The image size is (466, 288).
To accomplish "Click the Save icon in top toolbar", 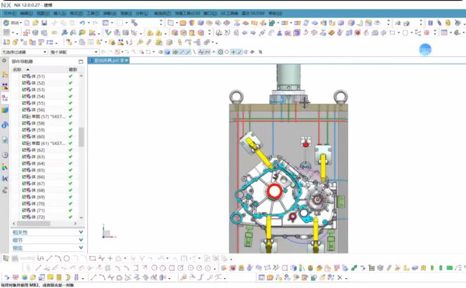I will pos(44,23).
